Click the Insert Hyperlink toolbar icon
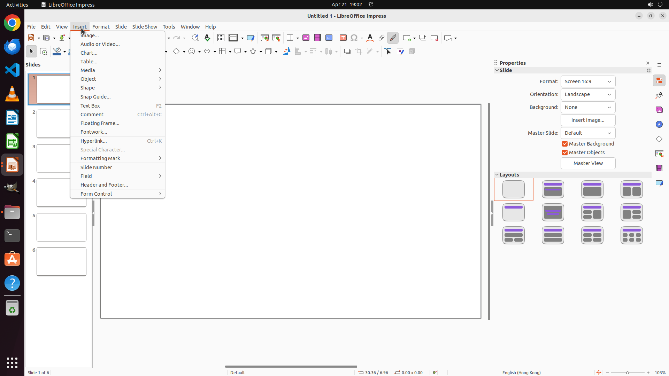Screen dimensions: 669x376 point(382,38)
